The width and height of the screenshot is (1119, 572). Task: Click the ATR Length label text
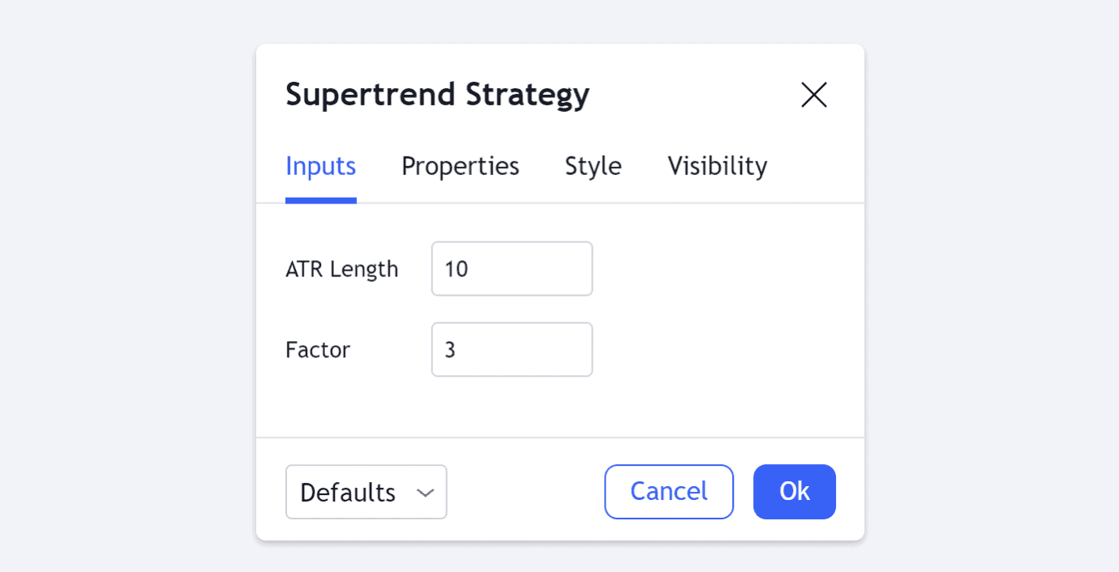(341, 269)
